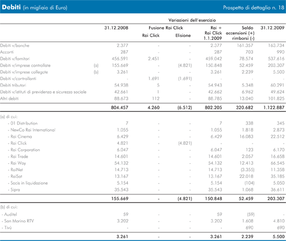286x241 pixels.
Task: Click the Rai Cinema row label
Action: coord(21,137)
